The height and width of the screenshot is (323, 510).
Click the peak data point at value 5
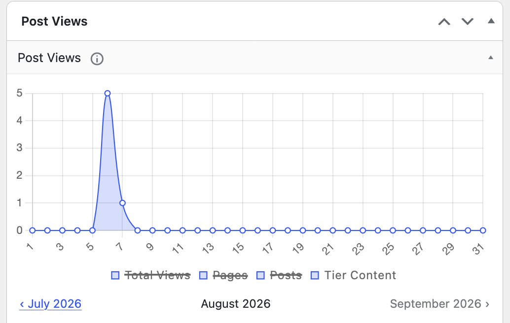click(x=108, y=93)
